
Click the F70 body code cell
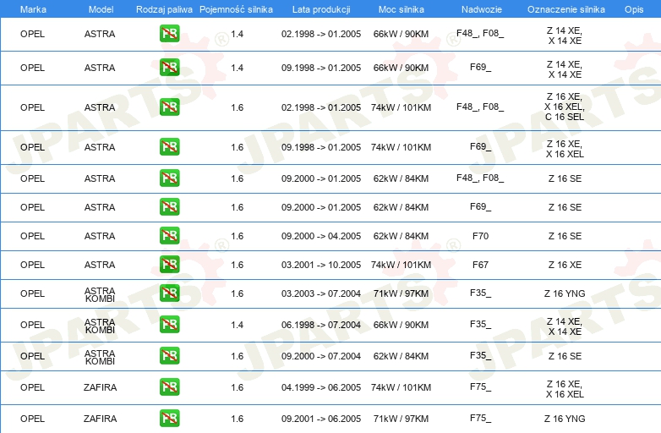pyautogui.click(x=480, y=236)
